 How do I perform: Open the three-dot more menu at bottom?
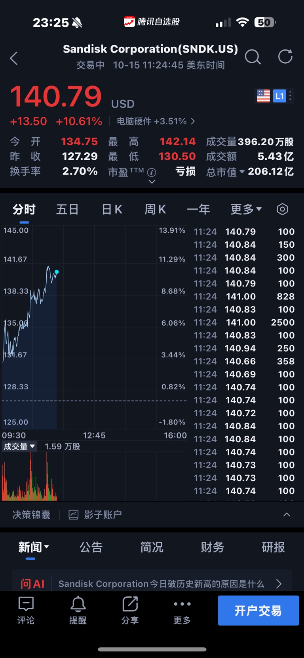pyautogui.click(x=182, y=610)
